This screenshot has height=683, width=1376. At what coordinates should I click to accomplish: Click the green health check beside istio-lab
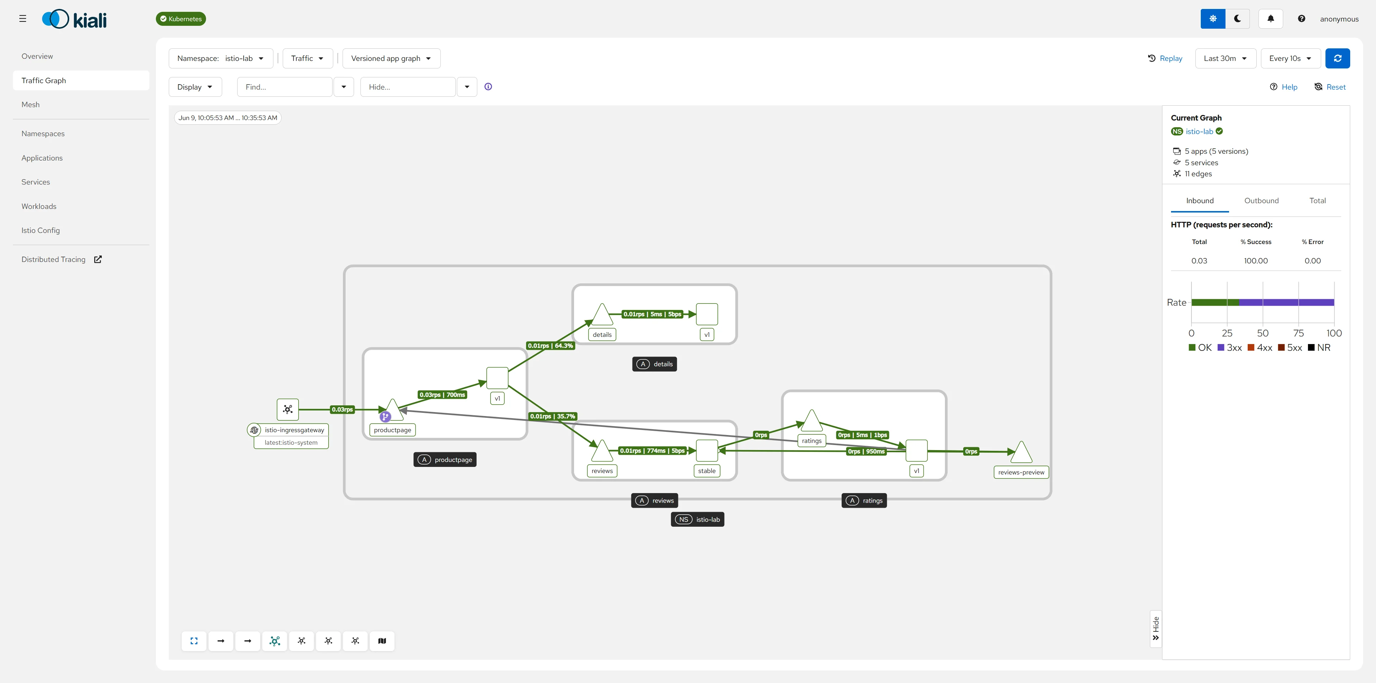click(x=1219, y=132)
